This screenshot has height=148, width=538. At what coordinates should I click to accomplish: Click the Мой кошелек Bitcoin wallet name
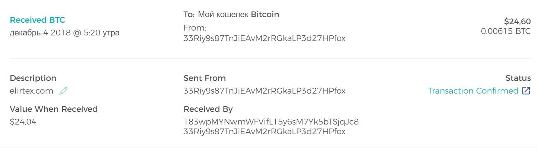(x=238, y=15)
